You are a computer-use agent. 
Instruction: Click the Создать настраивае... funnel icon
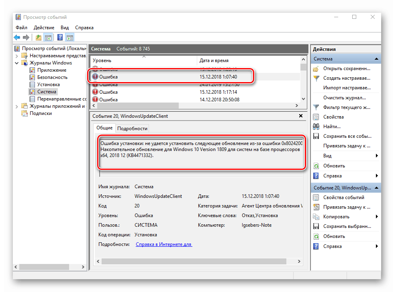pyautogui.click(x=316, y=78)
